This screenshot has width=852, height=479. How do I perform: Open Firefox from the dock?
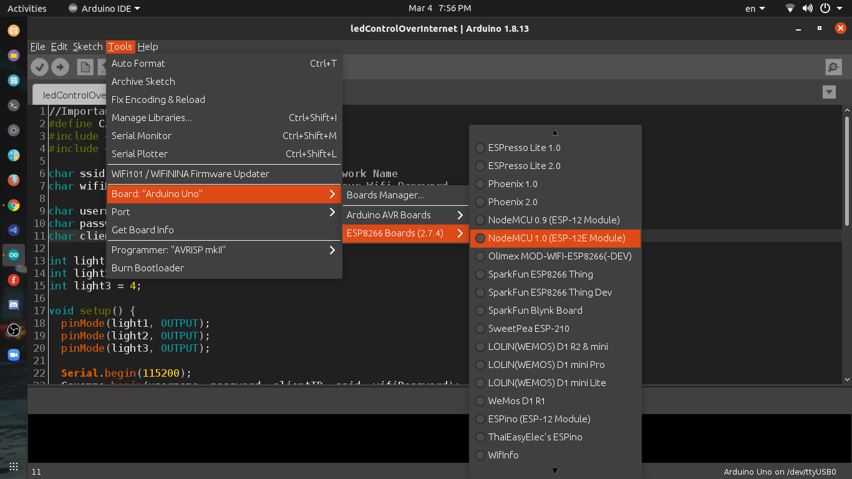pos(14,180)
